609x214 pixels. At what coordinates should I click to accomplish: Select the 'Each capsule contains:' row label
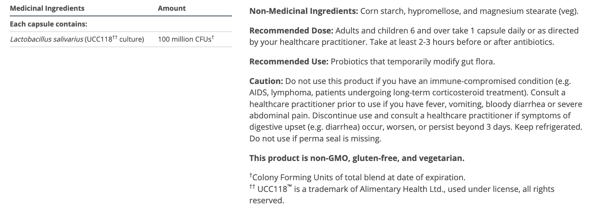point(48,24)
